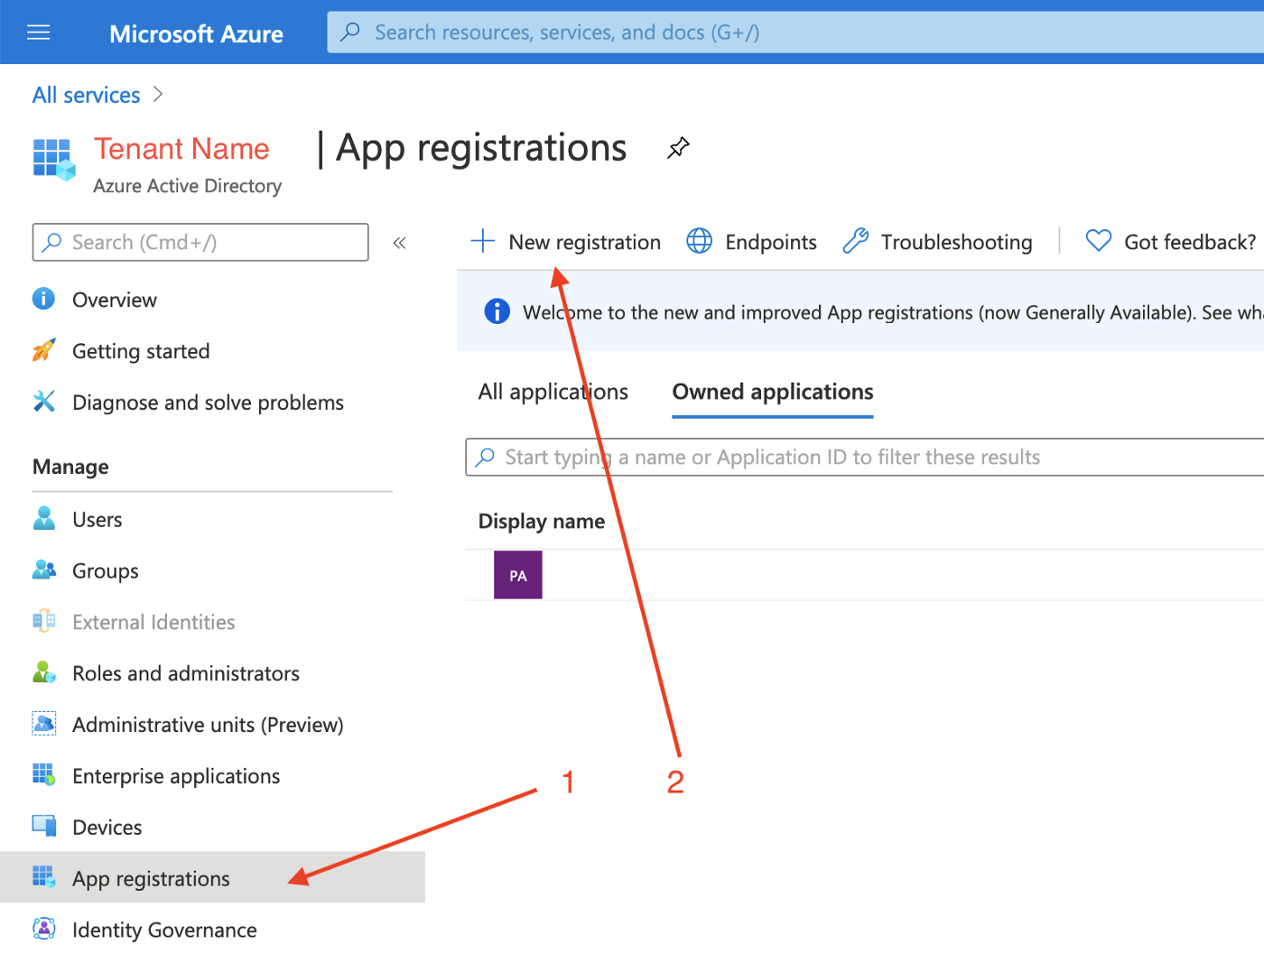This screenshot has width=1264, height=954.
Task: Click the red Tenant Name heading text
Action: click(181, 149)
